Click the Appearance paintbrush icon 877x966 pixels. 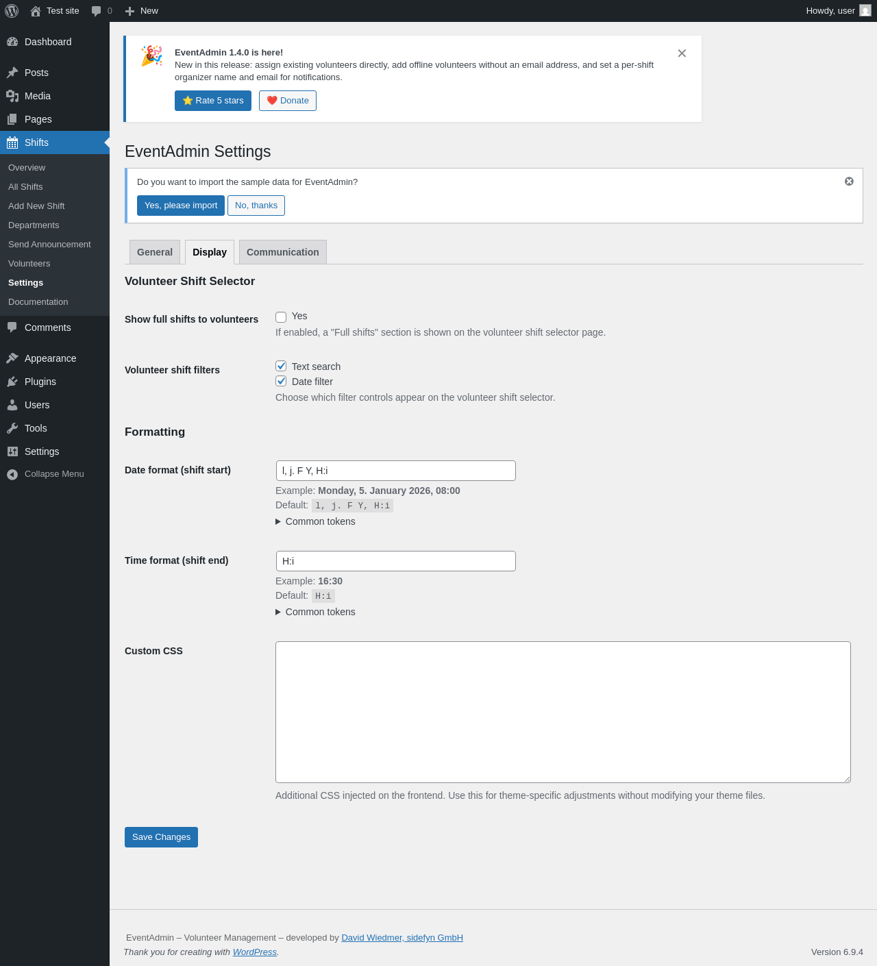[12, 358]
